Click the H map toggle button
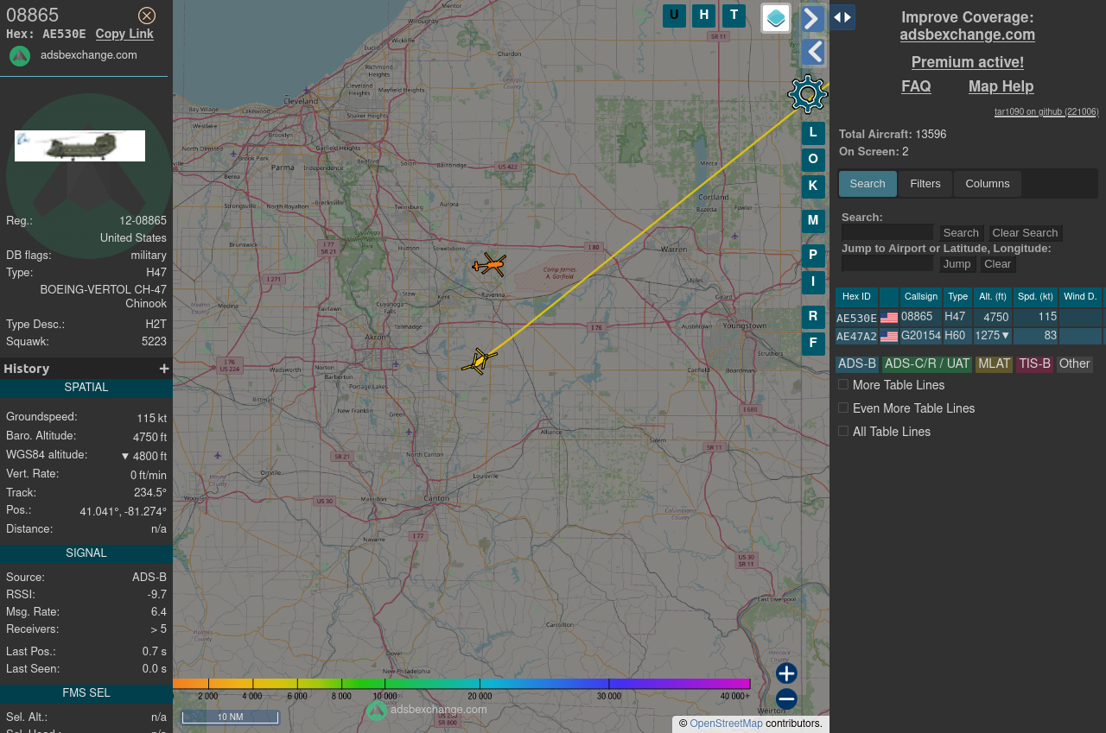The image size is (1106, 733). click(x=704, y=16)
